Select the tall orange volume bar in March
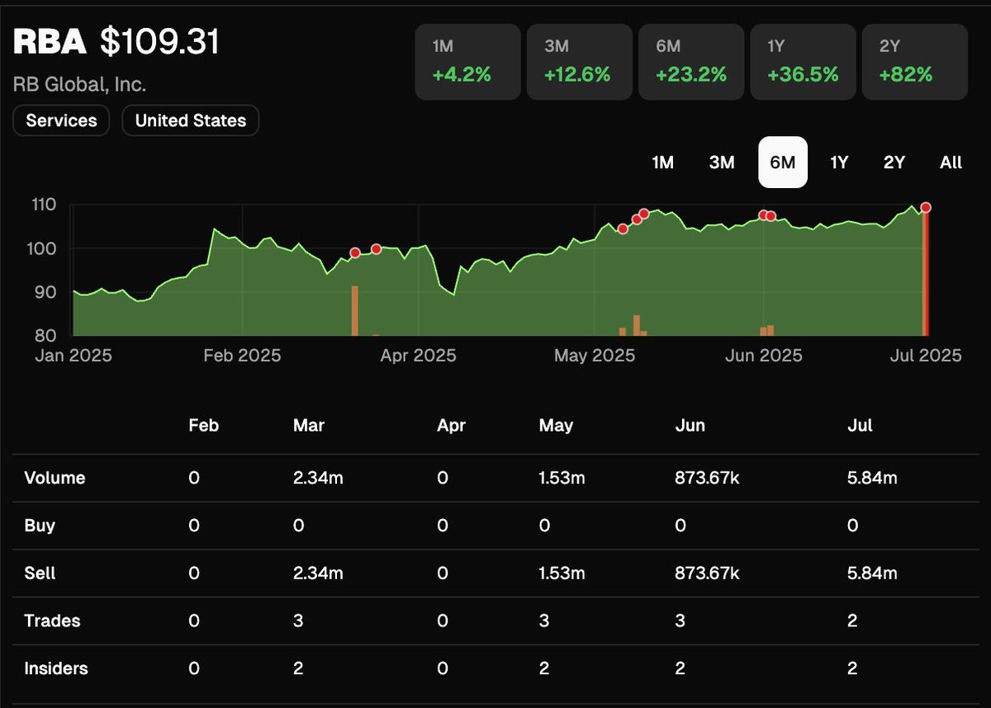The height and width of the screenshot is (708, 991). click(355, 310)
